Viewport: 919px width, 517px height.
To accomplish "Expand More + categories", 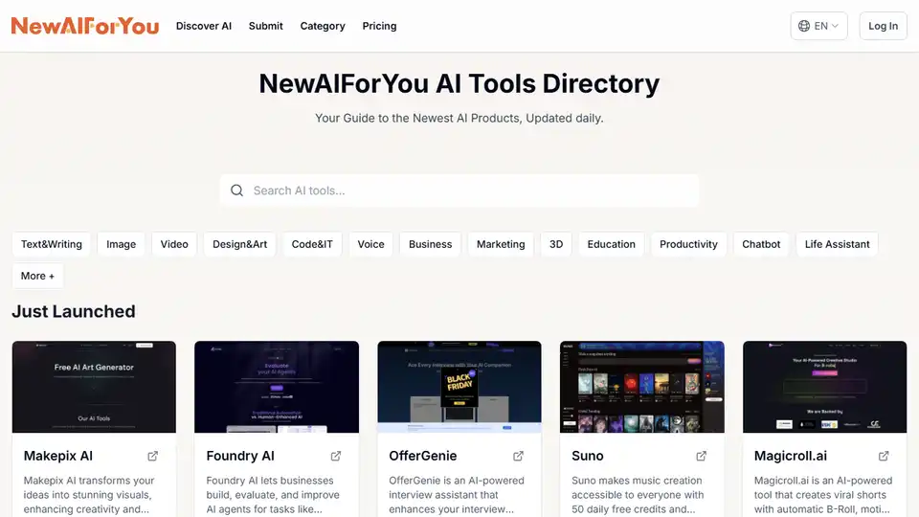I will tap(37, 276).
